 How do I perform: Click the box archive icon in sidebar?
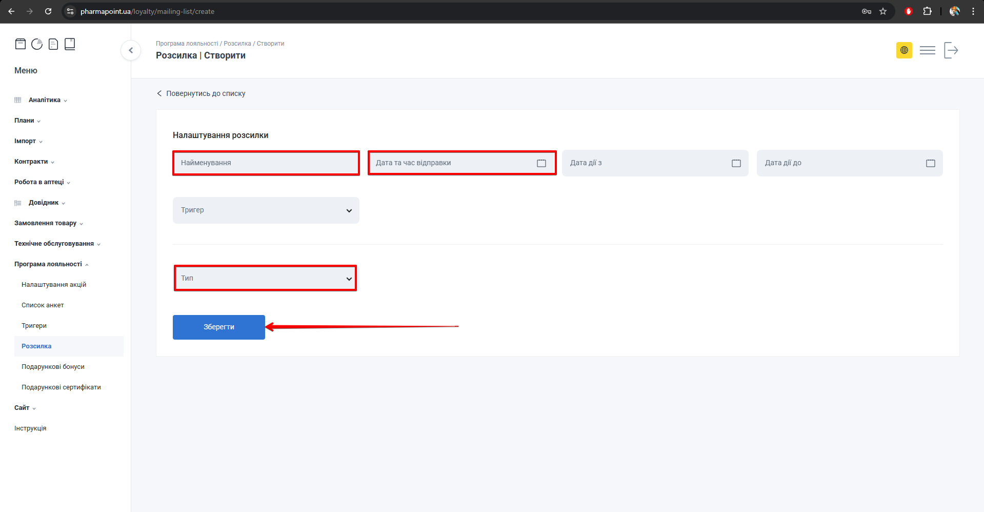21,44
